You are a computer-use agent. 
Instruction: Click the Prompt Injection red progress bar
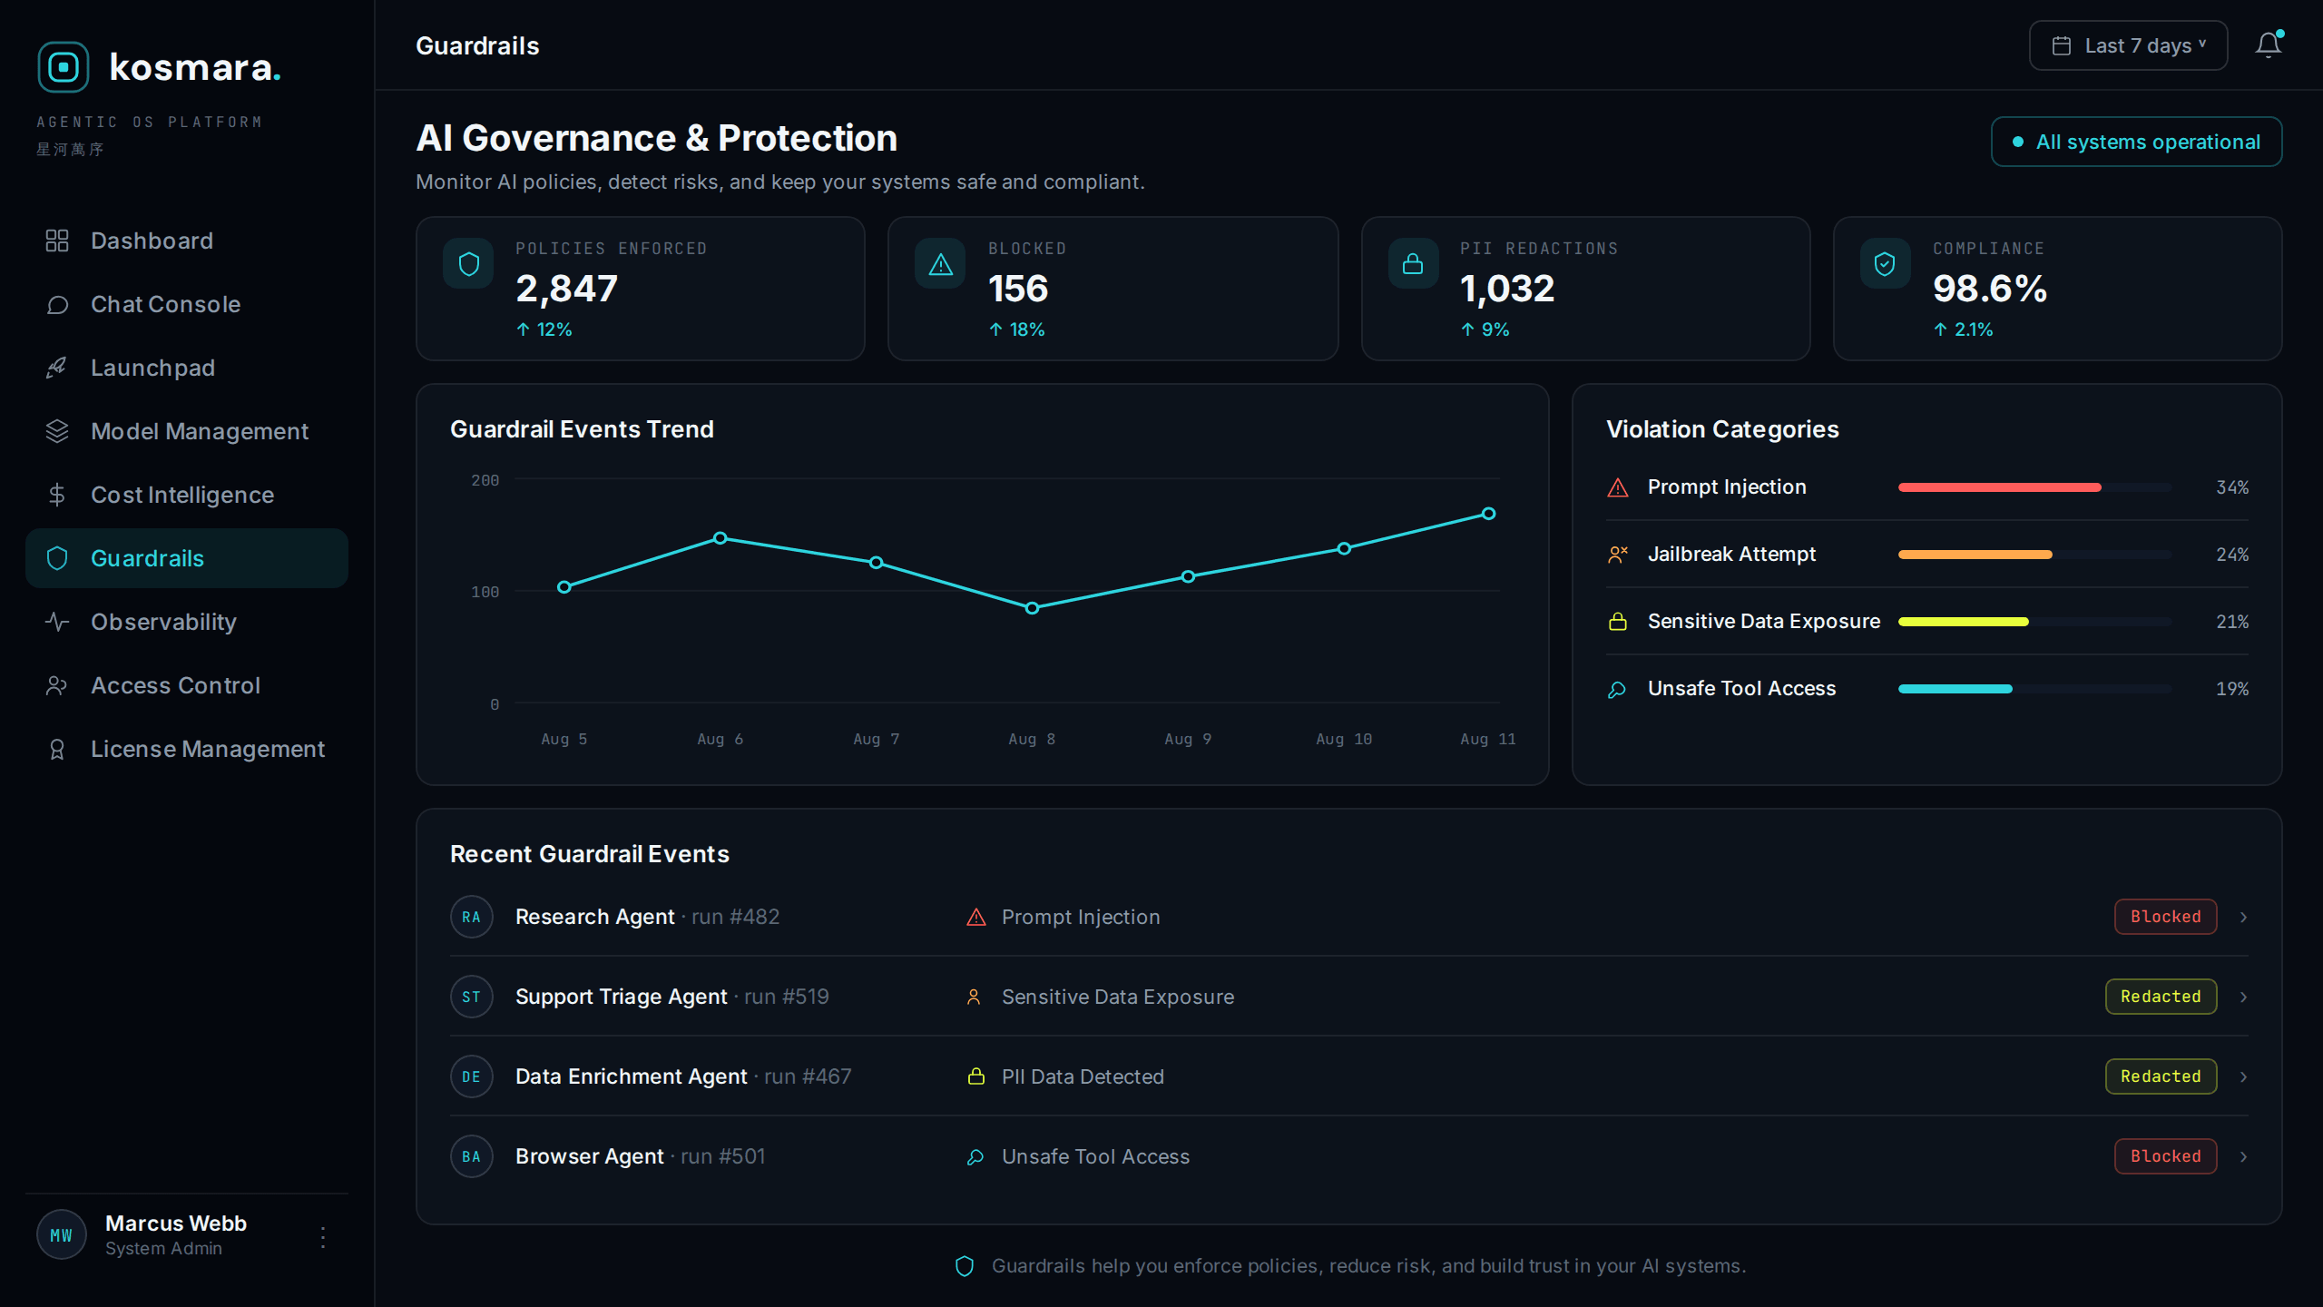click(x=1999, y=487)
